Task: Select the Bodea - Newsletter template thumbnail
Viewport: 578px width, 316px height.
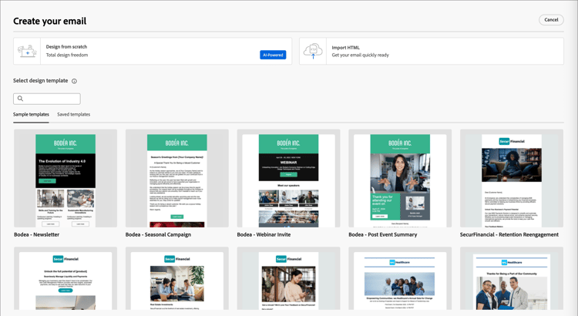Action: [66, 178]
